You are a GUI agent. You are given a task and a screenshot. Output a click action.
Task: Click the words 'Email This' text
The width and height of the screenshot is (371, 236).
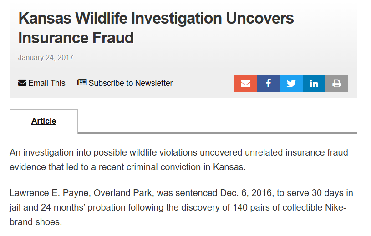click(x=47, y=83)
